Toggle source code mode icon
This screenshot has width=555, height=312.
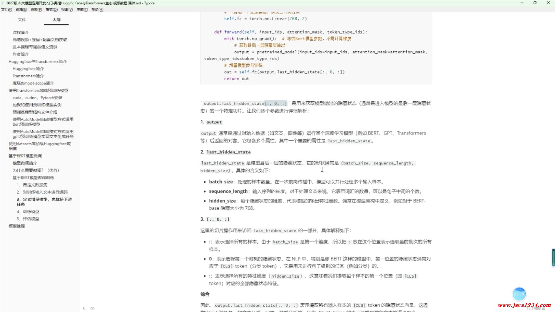coord(92,308)
